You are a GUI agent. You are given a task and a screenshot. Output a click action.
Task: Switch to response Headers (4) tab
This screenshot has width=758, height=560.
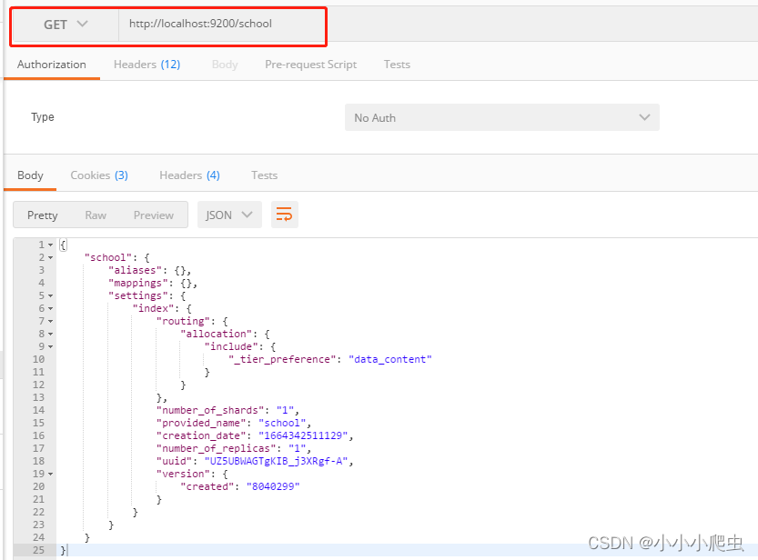189,175
